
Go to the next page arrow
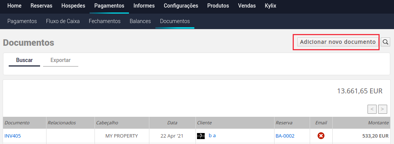pos(382,109)
